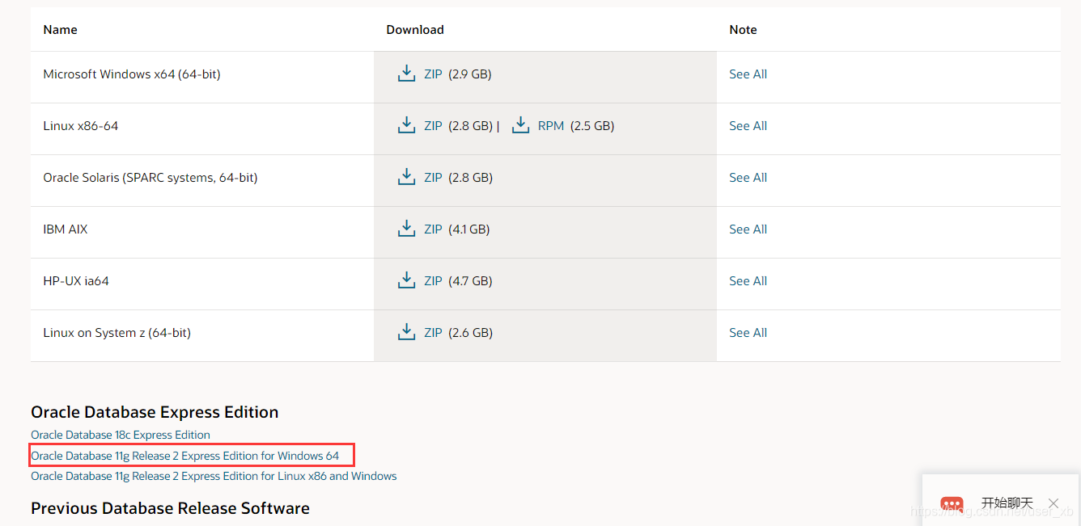Click the (2.5 GB) RPM size text
The width and height of the screenshot is (1081, 526).
pyautogui.click(x=592, y=126)
